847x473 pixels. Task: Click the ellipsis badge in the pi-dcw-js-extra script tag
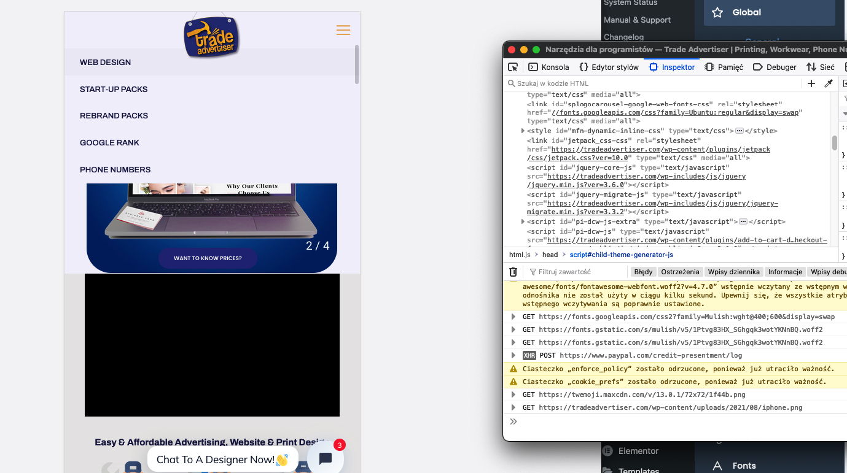pos(743,221)
